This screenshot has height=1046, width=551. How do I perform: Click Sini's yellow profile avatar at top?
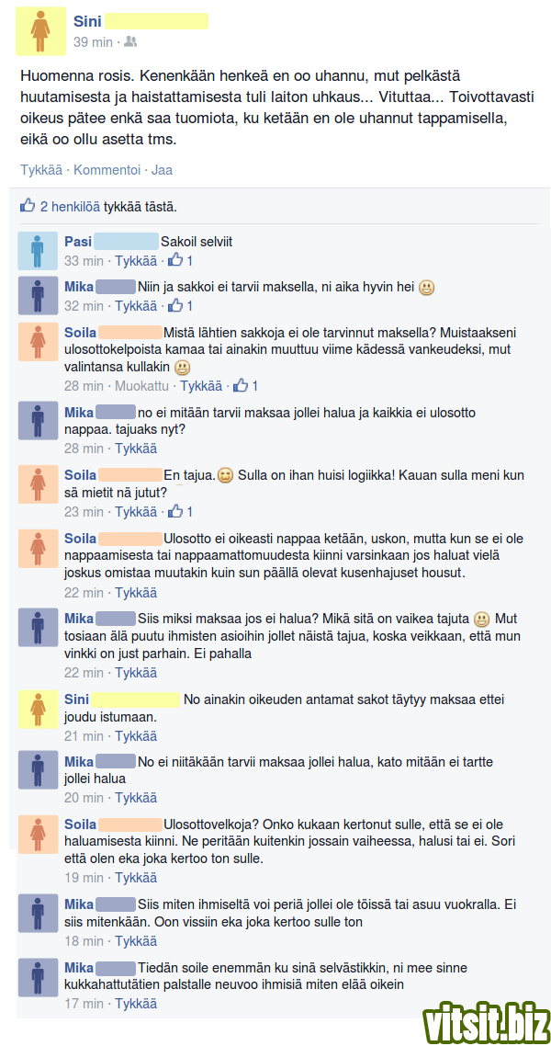(41, 31)
